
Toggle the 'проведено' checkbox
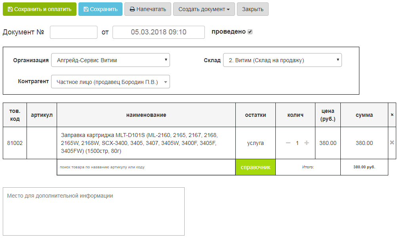point(250,32)
